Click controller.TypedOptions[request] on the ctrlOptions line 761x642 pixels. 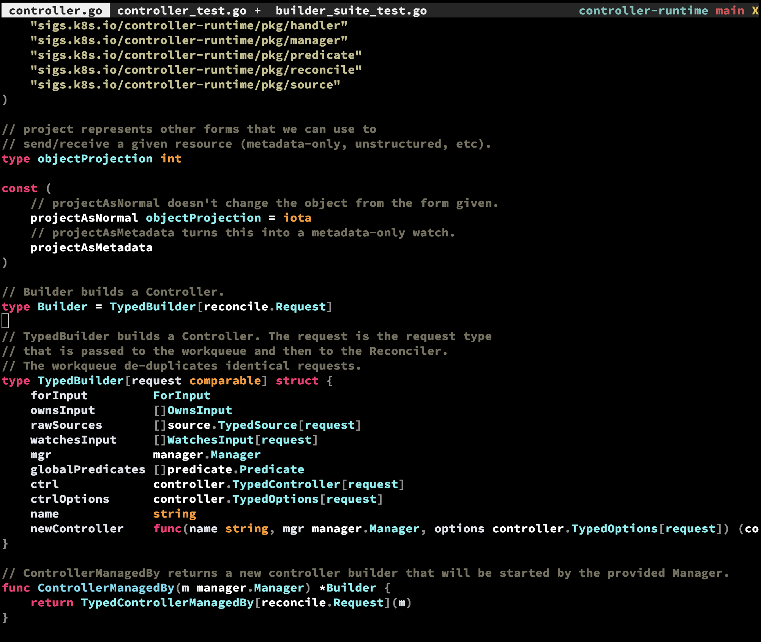click(x=268, y=499)
